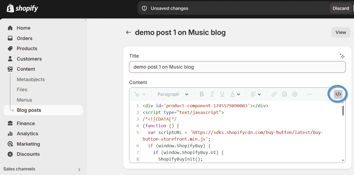Insert a video via the play icon

click(295, 94)
